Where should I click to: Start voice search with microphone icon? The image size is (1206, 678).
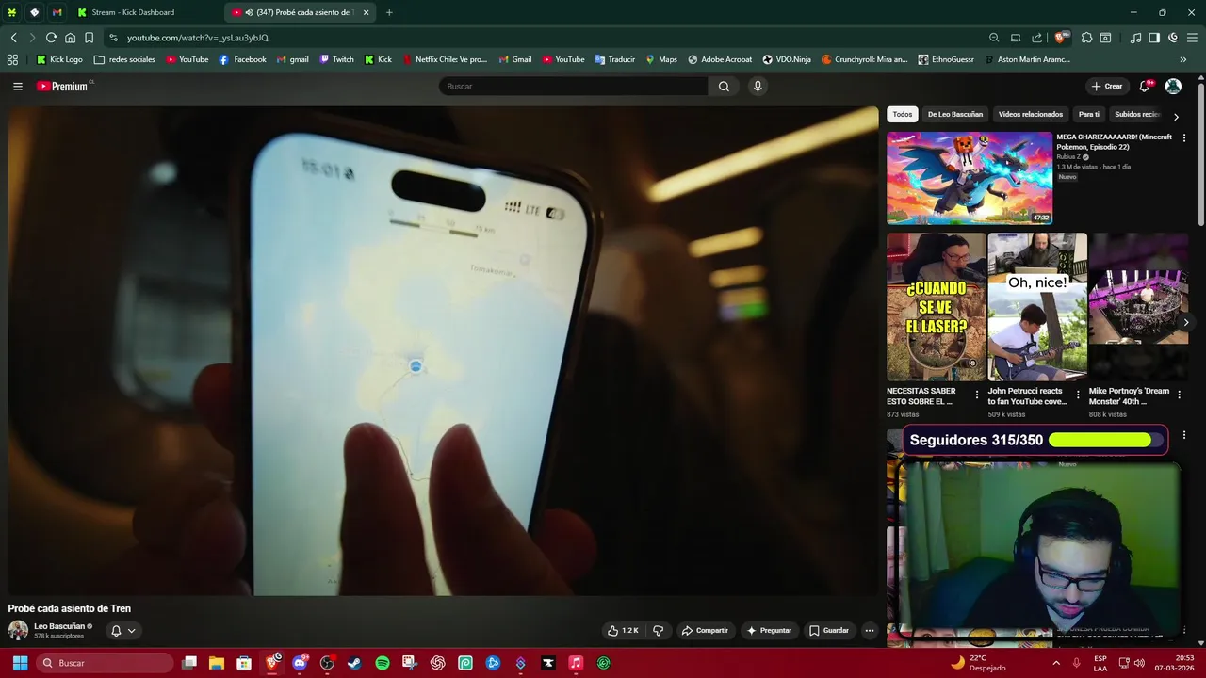pos(758,87)
